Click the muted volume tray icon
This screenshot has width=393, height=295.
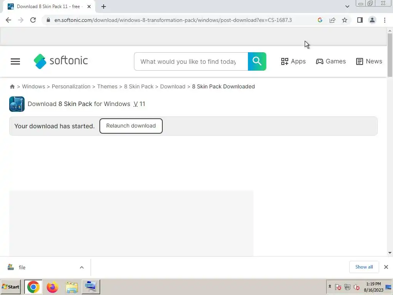point(357,287)
